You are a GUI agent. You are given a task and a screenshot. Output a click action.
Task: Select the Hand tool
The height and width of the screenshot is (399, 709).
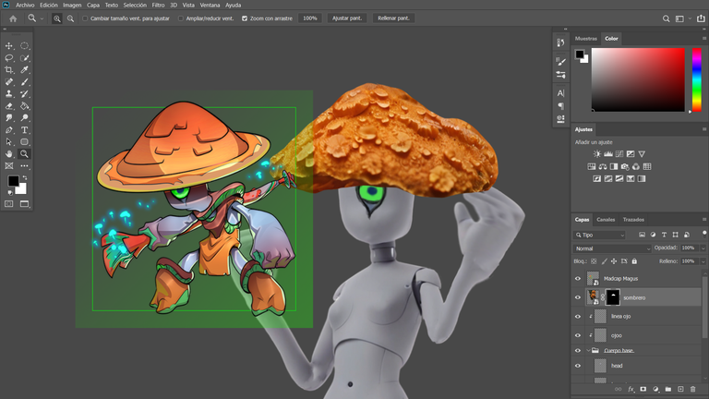9,154
